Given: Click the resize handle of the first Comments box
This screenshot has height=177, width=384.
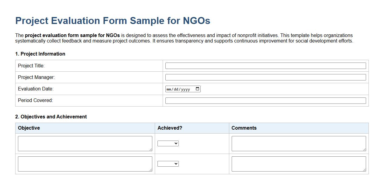Looking at the screenshot, I should [365, 149].
